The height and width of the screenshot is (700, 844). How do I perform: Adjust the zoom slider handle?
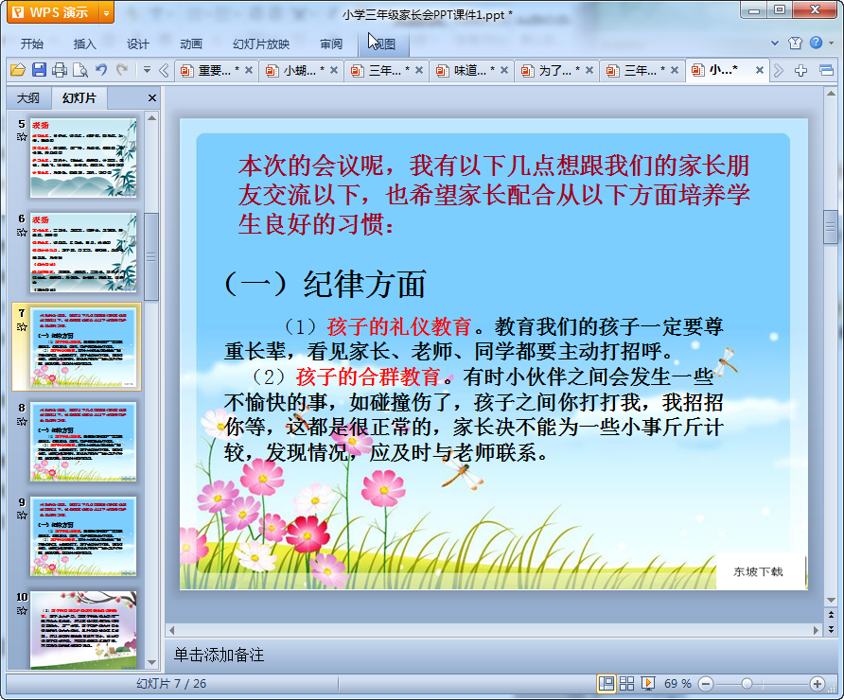[747, 684]
